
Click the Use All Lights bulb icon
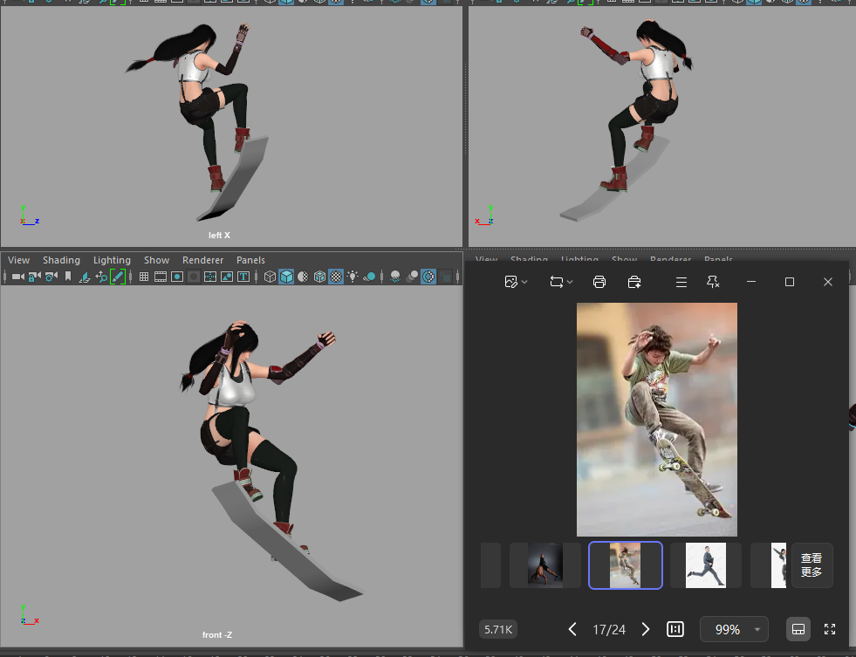353,277
